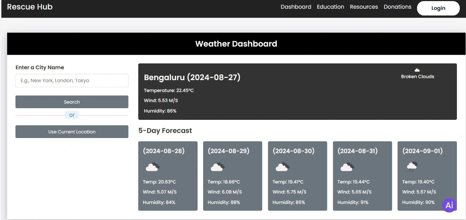Select the 2024-08-30 forecast date heading
Viewport: 466px width, 220px height.
[x=293, y=151]
